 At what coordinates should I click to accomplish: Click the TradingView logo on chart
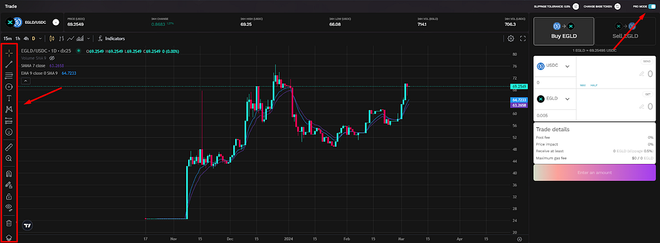(28, 226)
